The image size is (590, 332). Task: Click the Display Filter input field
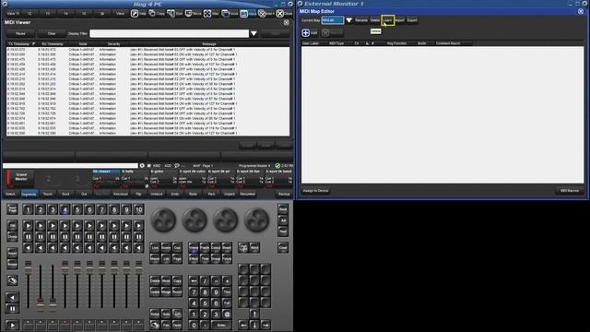(170, 33)
